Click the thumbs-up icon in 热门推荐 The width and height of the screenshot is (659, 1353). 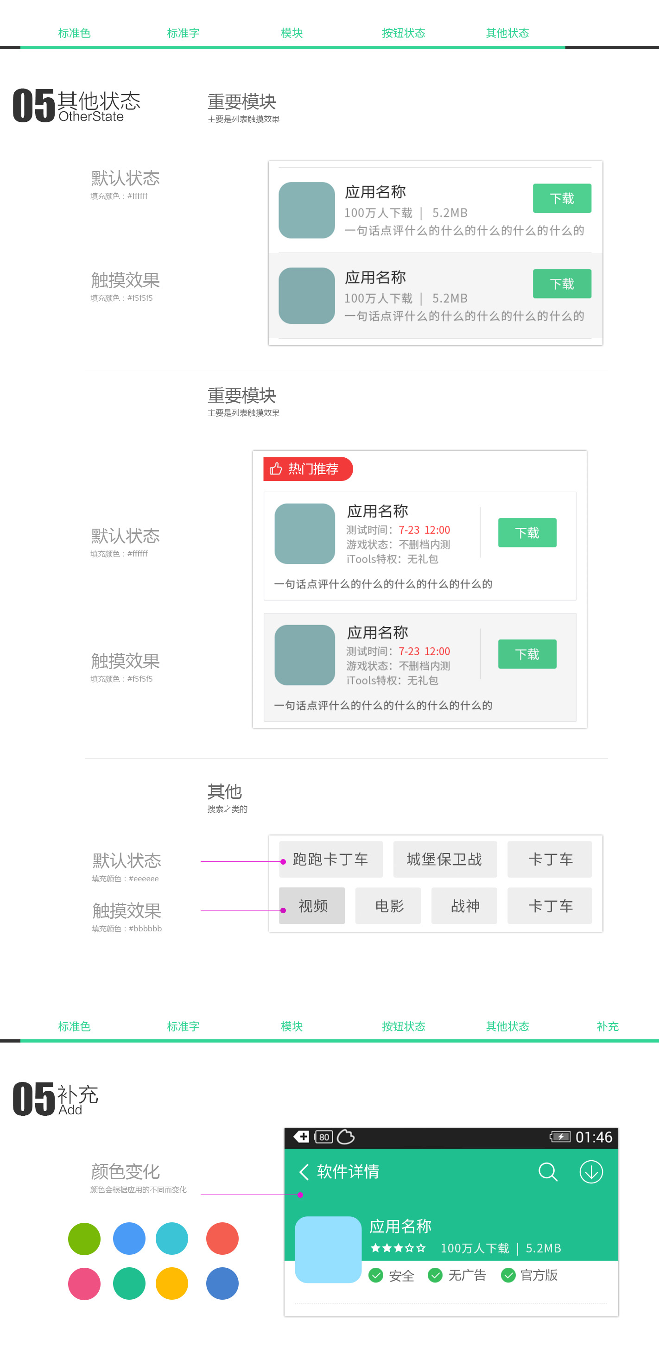click(275, 468)
